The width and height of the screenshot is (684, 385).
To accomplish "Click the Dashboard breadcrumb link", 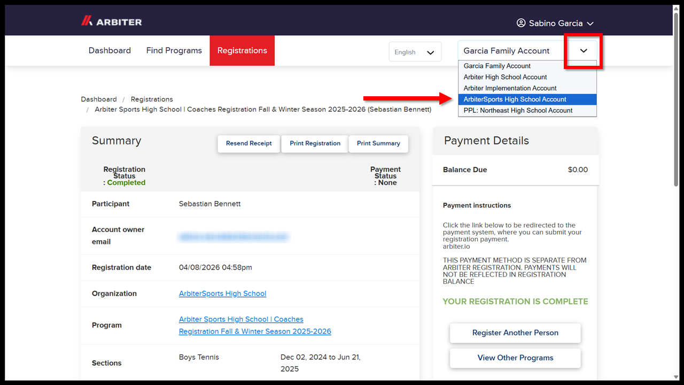I will 99,99.
